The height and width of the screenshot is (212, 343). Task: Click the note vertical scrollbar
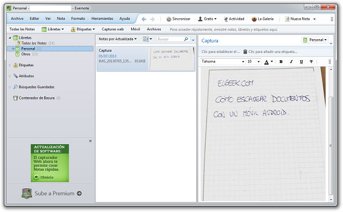331,146
